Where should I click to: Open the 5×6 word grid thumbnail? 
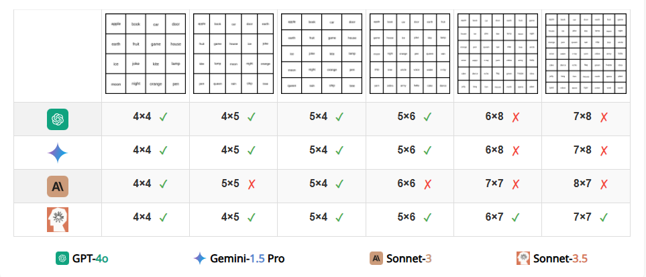click(410, 54)
